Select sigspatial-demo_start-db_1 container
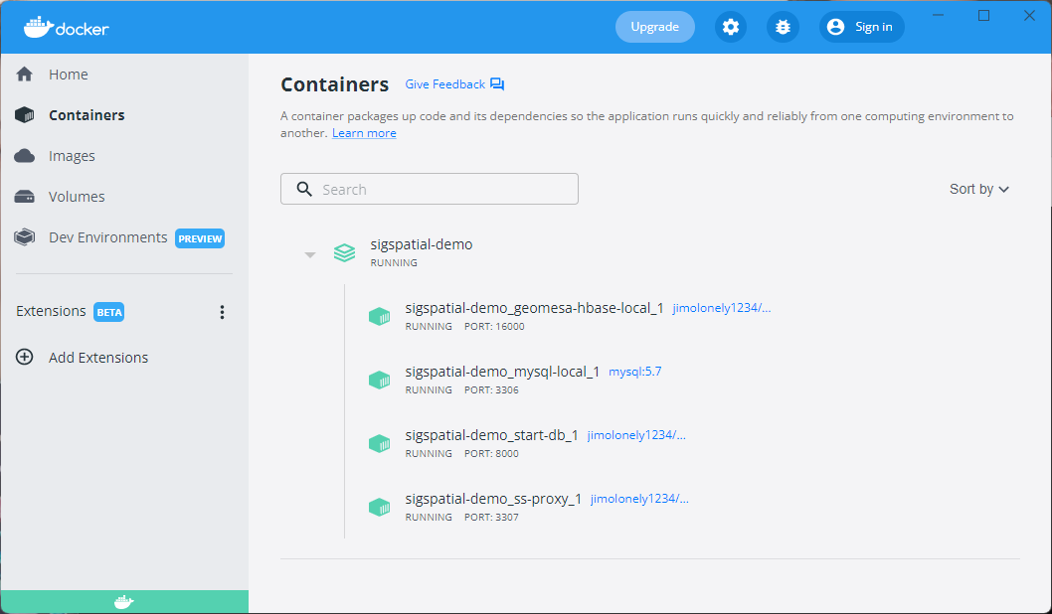1052x614 pixels. [x=492, y=436]
